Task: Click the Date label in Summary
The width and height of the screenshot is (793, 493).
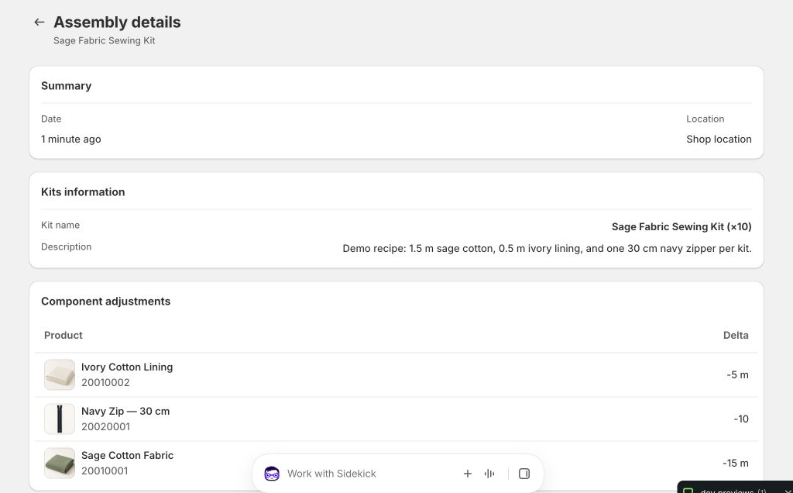Action: [x=51, y=119]
